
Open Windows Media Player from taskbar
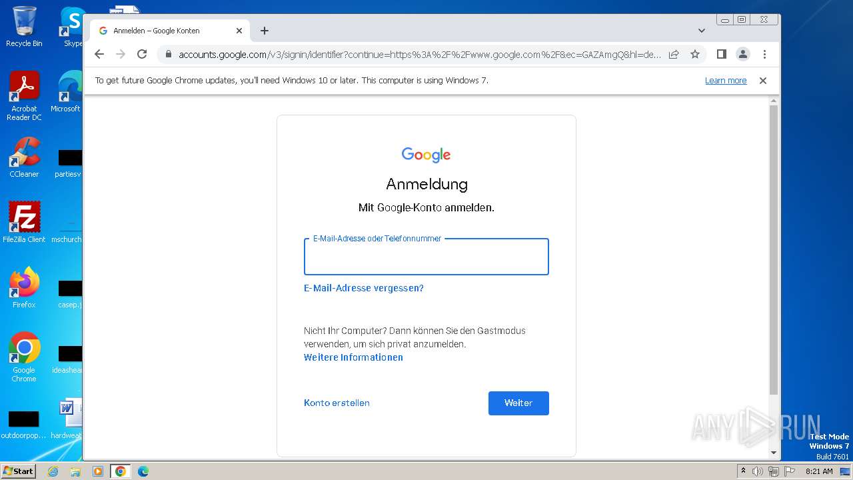tap(98, 471)
